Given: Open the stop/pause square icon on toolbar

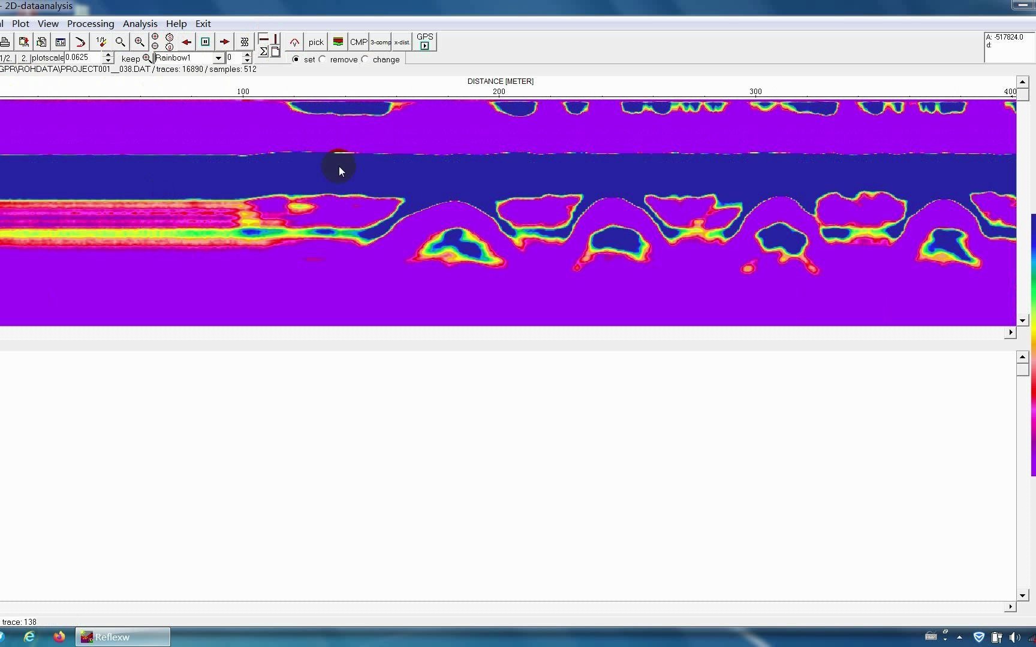Looking at the screenshot, I should [x=206, y=41].
